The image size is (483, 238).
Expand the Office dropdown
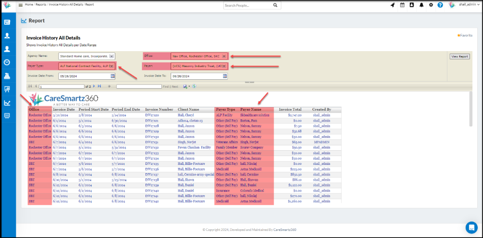click(x=224, y=56)
